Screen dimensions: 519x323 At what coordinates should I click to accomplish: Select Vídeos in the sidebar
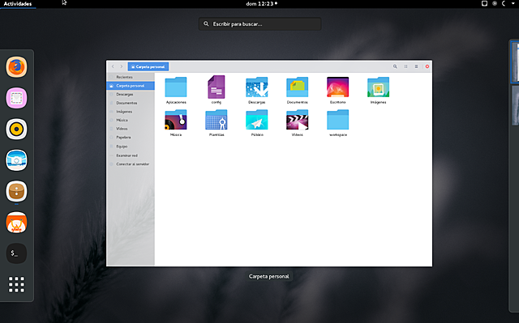coord(131,129)
